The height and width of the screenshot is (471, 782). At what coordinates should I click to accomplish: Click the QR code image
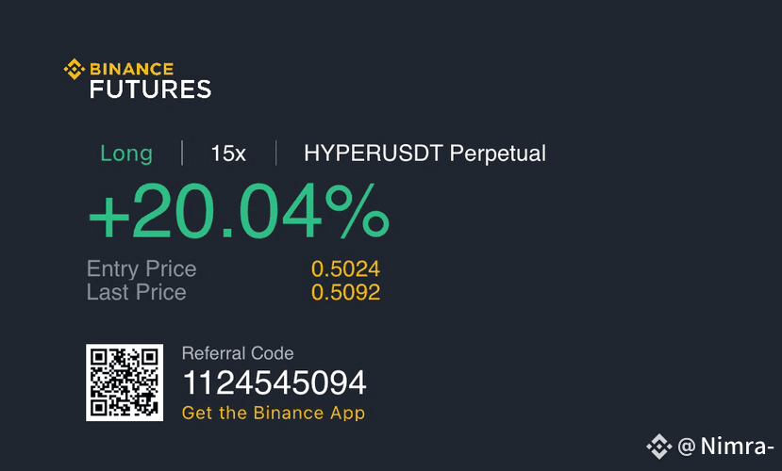pos(125,382)
